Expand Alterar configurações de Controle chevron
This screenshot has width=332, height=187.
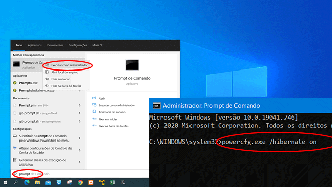[x=80, y=150]
